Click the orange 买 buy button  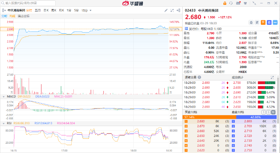click(x=263, y=22)
